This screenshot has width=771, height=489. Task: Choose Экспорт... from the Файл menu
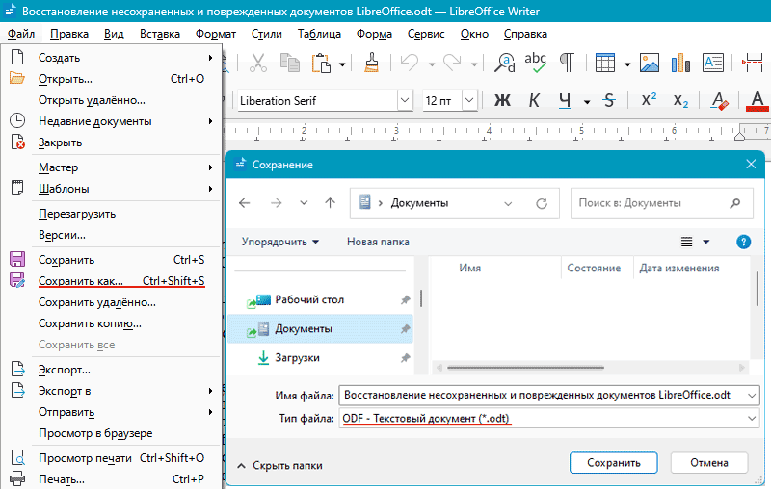point(111,370)
